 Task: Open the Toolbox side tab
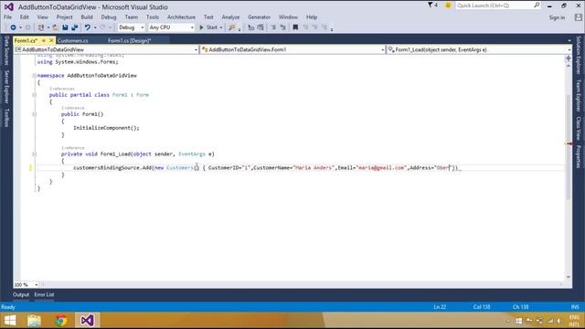6,118
